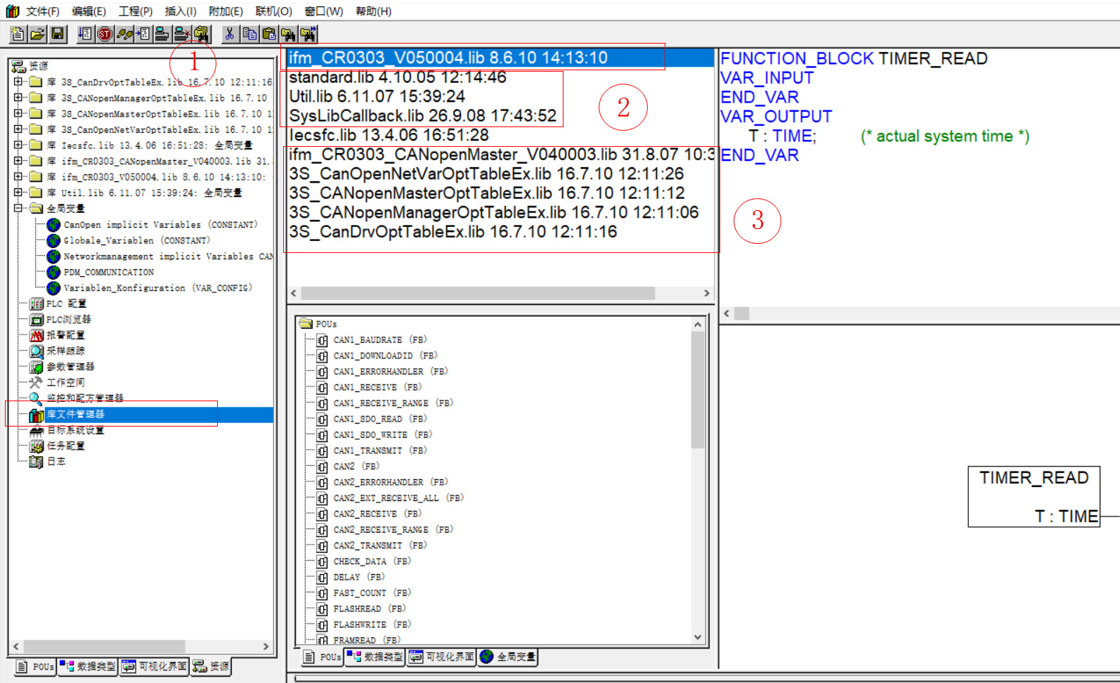The image size is (1120, 683).
Task: Click the TIMER_READ block graphic
Action: coord(1034,497)
